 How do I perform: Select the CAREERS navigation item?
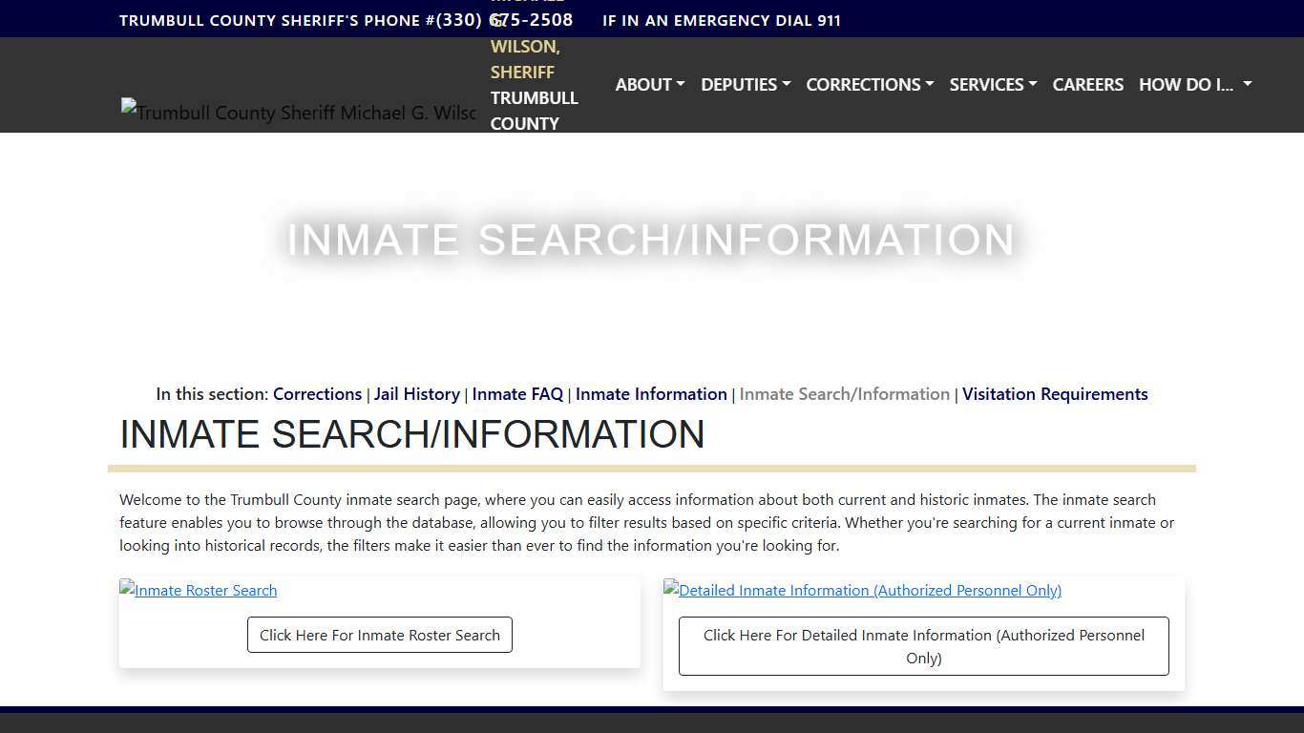(x=1087, y=84)
